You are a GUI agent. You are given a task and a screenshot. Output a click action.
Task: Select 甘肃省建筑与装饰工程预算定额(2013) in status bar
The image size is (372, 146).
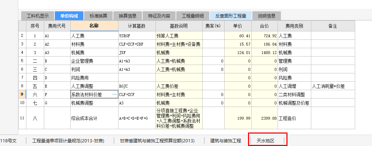(157, 141)
